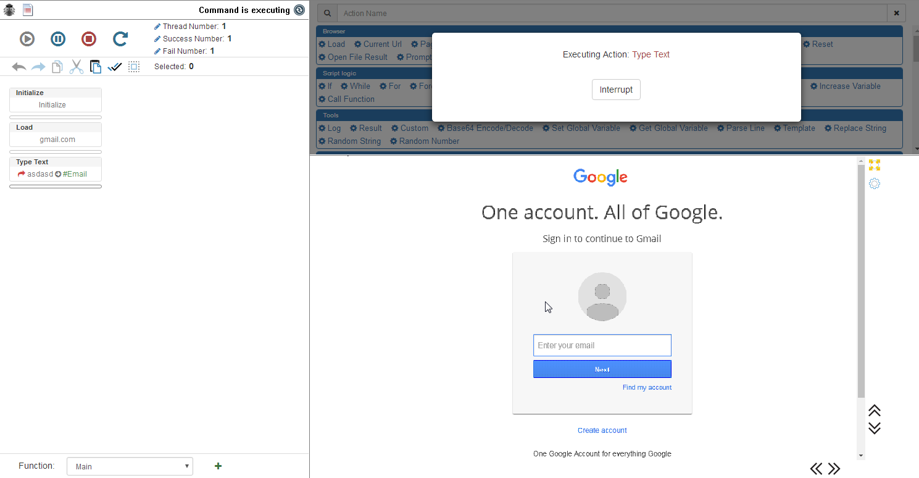Open the log document icon
Image resolution: width=919 pixels, height=478 pixels.
(28, 10)
